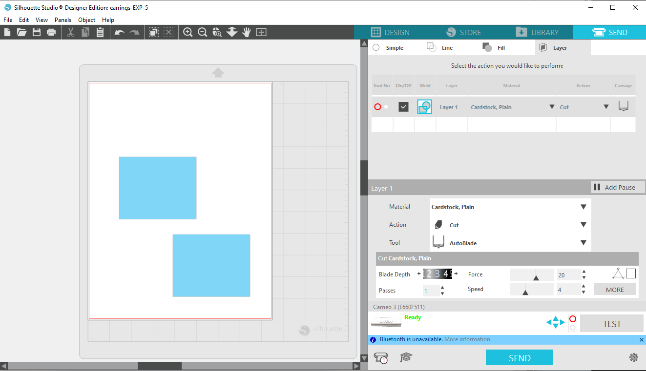Run a TEST cut
646x371 pixels.
point(612,324)
